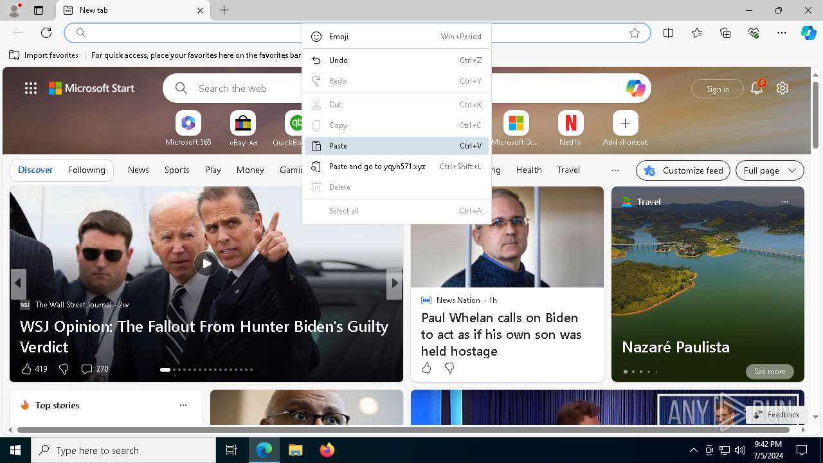Open Microsoft Start app launcher grid
Screen dimensions: 823x463
pyautogui.click(x=31, y=88)
